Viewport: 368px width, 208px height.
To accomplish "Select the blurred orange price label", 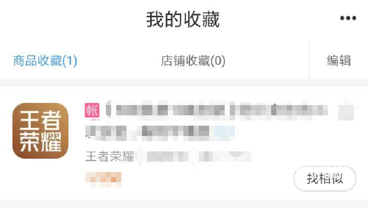I will coord(103,179).
